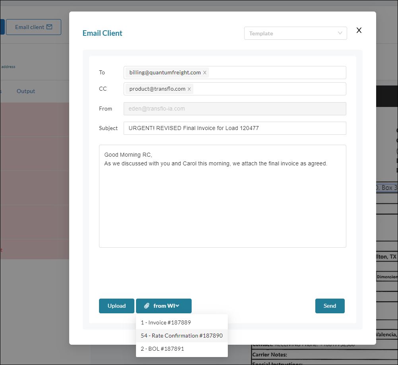Send the email
The width and height of the screenshot is (398, 365).
[x=330, y=306]
